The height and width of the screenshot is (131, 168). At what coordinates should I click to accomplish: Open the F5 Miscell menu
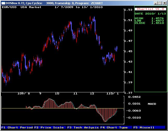[x=149, y=127]
